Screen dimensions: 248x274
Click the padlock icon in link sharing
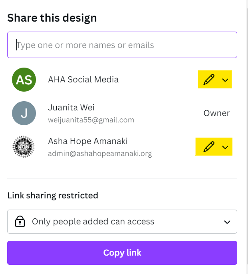coord(20,222)
